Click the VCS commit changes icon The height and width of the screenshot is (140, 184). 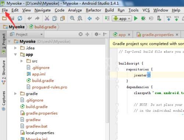177,18
